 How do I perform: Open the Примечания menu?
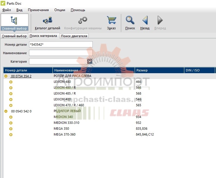pos(38,10)
